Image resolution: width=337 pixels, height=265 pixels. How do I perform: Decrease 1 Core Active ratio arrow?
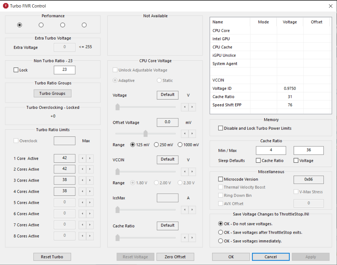point(82,158)
